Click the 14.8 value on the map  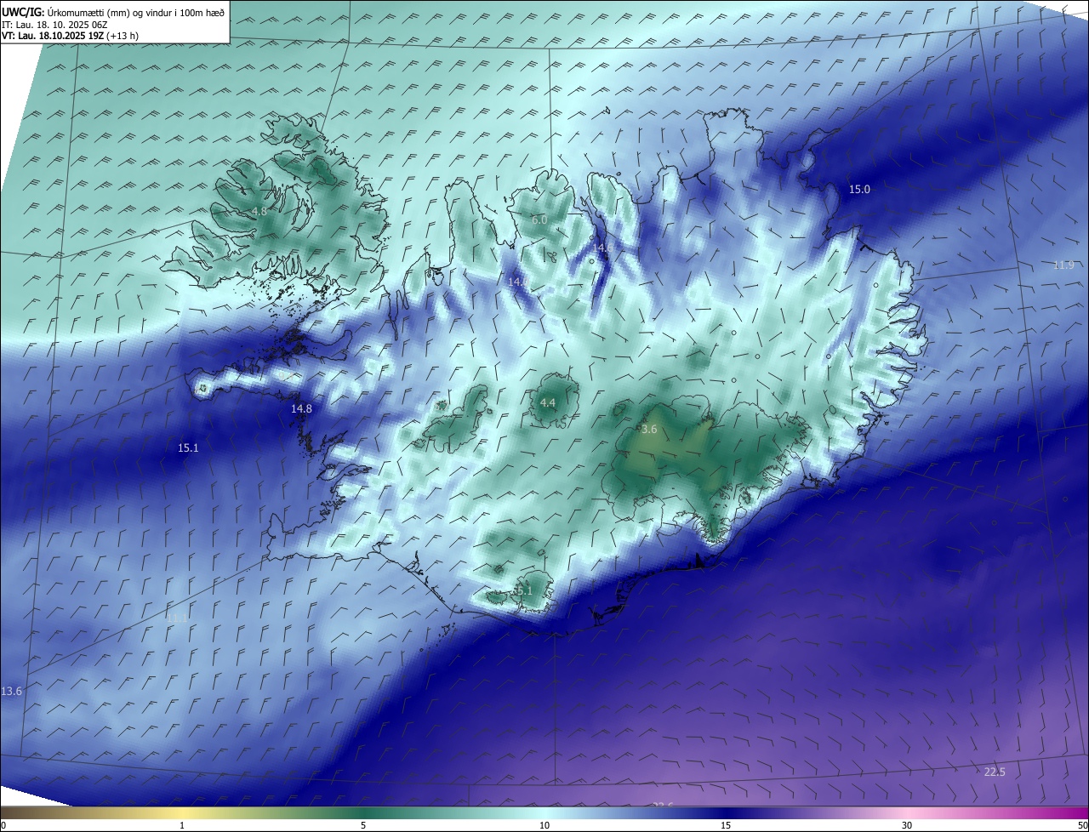coord(301,408)
